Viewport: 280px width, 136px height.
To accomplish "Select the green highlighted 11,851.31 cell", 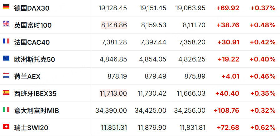I will (x=114, y=128).
